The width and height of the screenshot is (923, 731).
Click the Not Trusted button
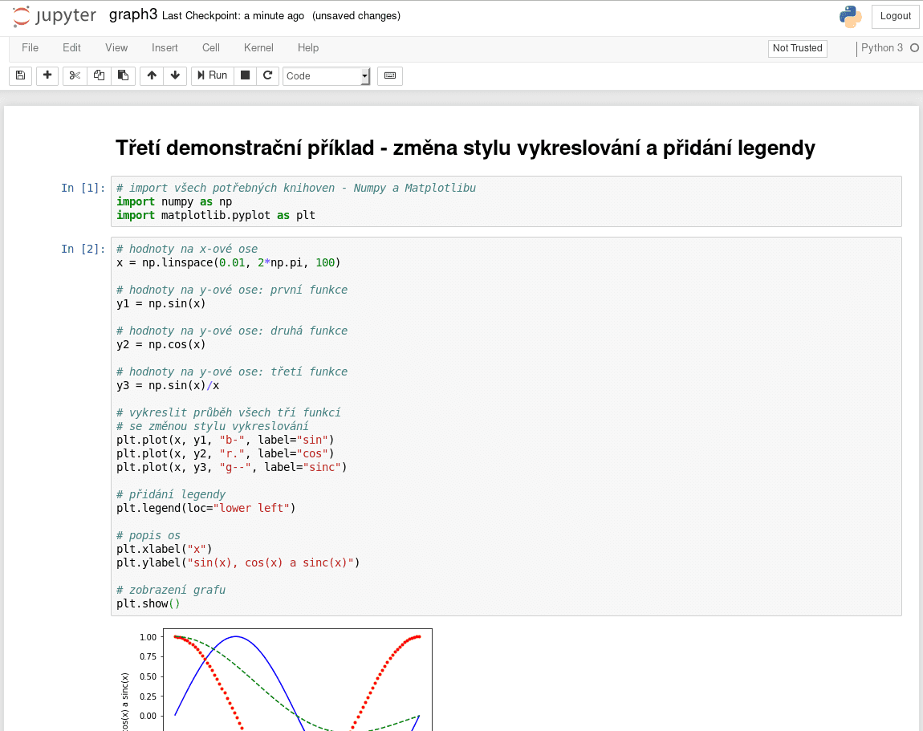[798, 48]
